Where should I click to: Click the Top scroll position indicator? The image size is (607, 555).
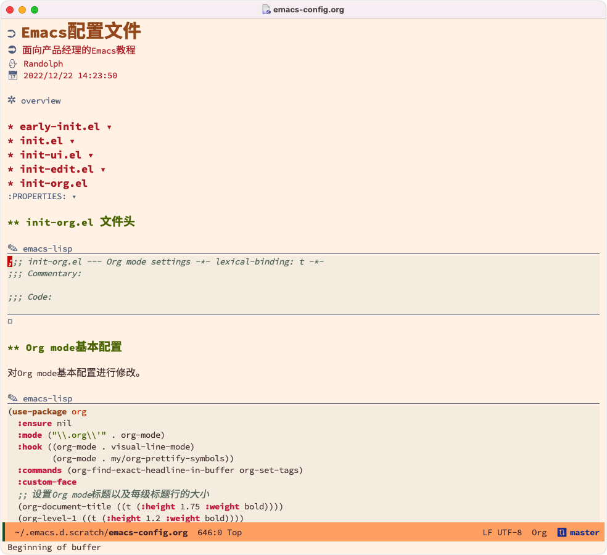pos(234,533)
